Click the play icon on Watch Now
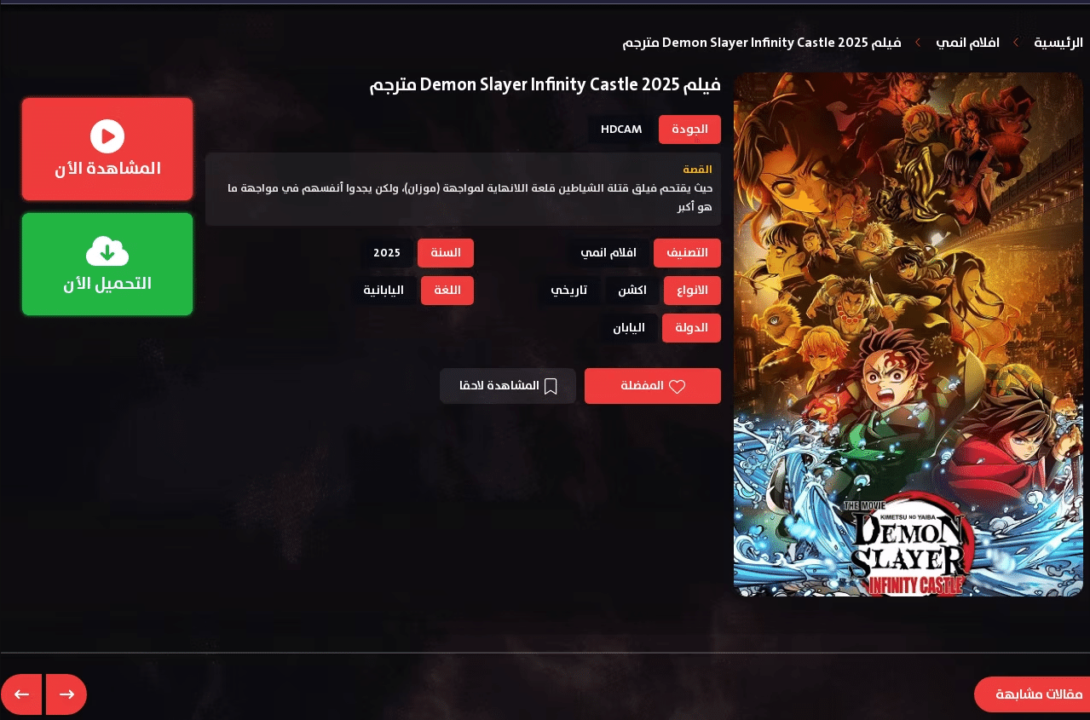Image resolution: width=1090 pixels, height=720 pixels. tap(107, 136)
